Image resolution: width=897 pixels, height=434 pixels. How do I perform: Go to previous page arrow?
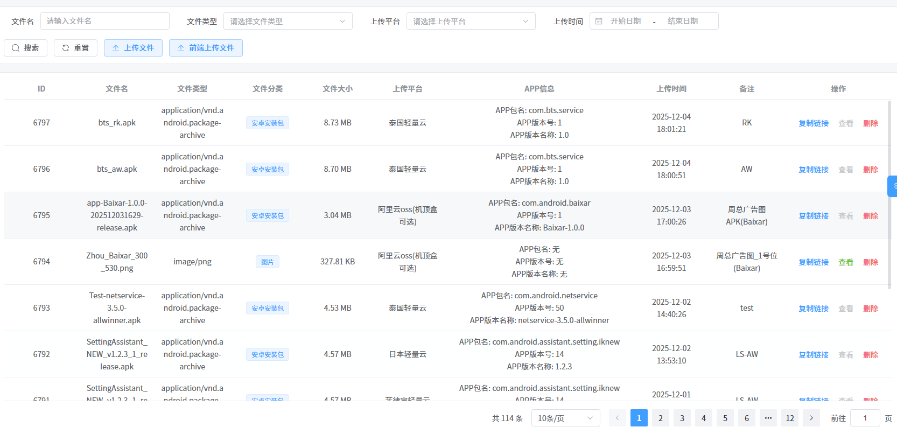[x=618, y=418]
